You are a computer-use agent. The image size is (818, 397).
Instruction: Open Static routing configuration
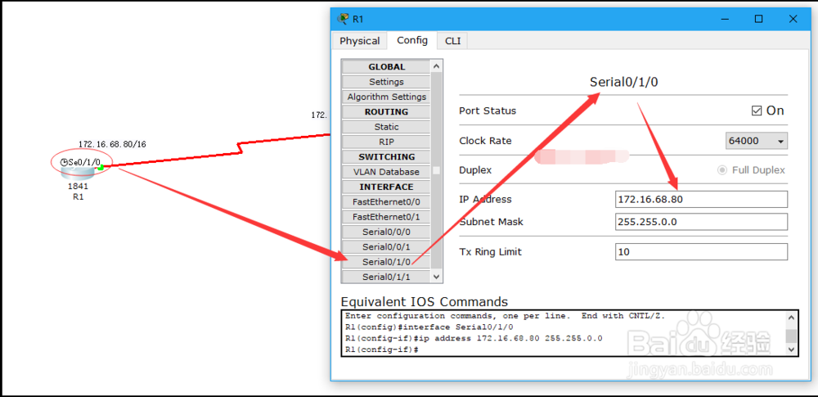[386, 127]
